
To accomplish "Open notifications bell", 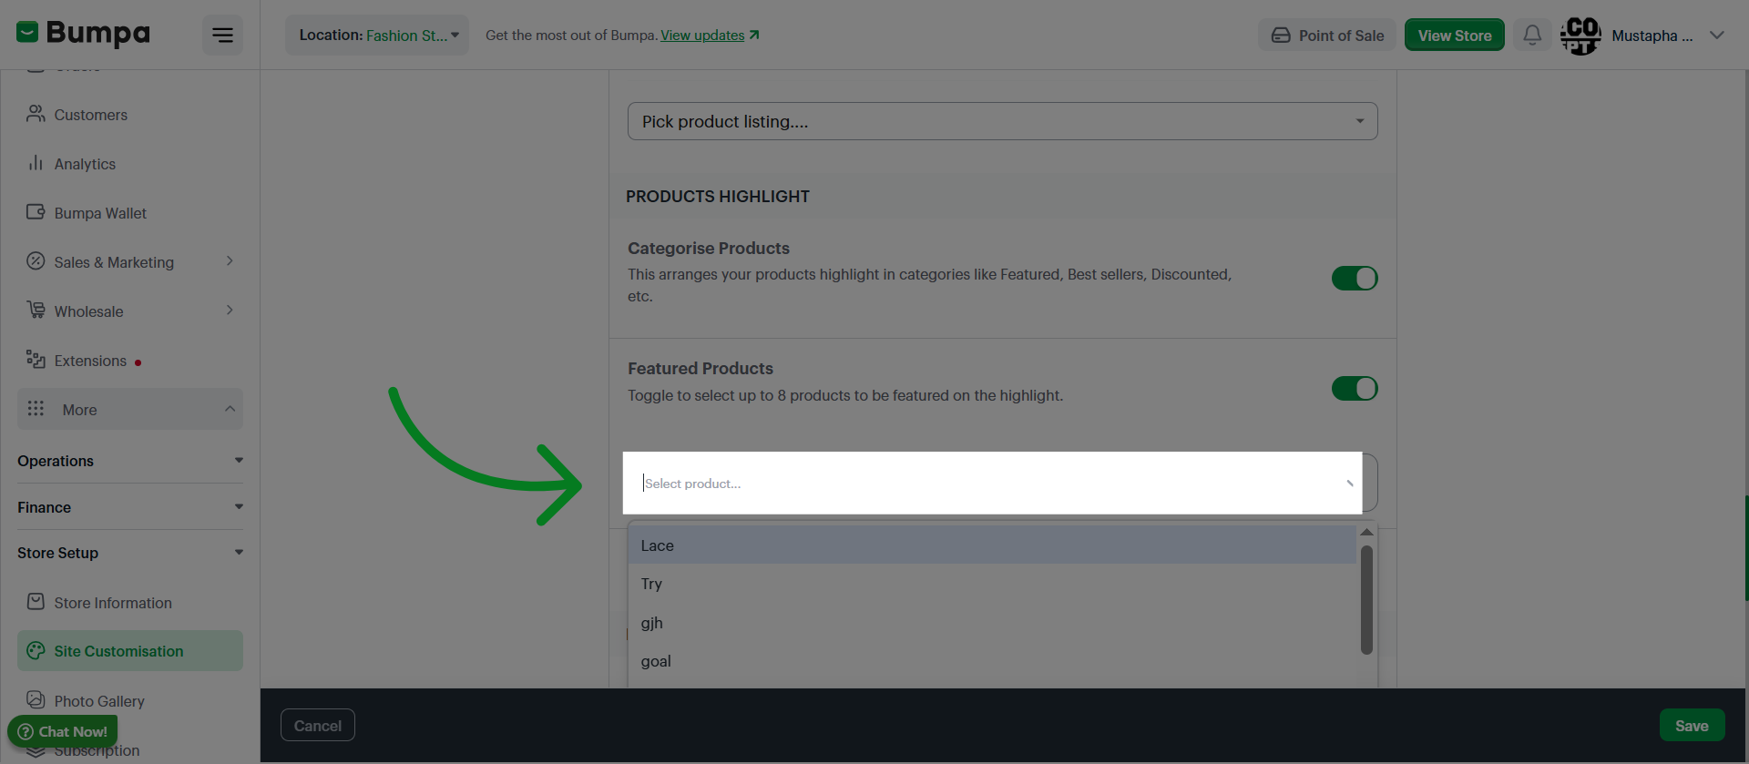I will (x=1532, y=36).
